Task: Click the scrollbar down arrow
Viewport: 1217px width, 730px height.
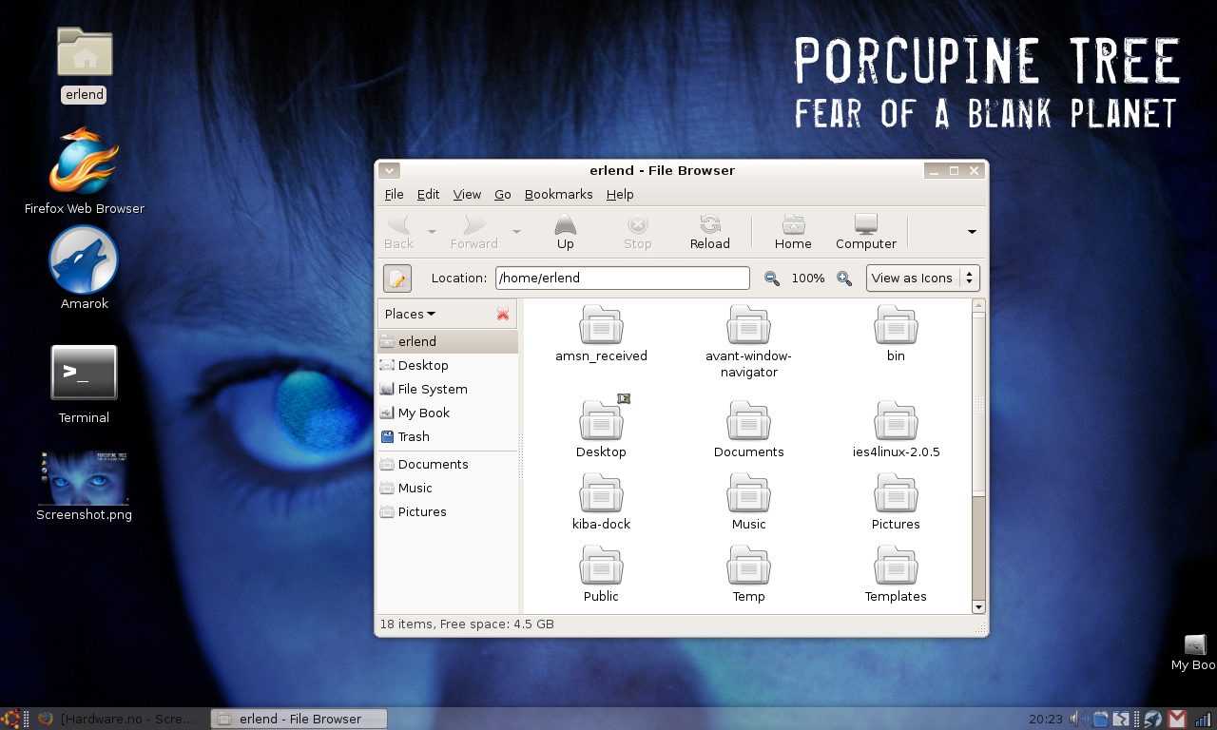Action: click(x=978, y=606)
